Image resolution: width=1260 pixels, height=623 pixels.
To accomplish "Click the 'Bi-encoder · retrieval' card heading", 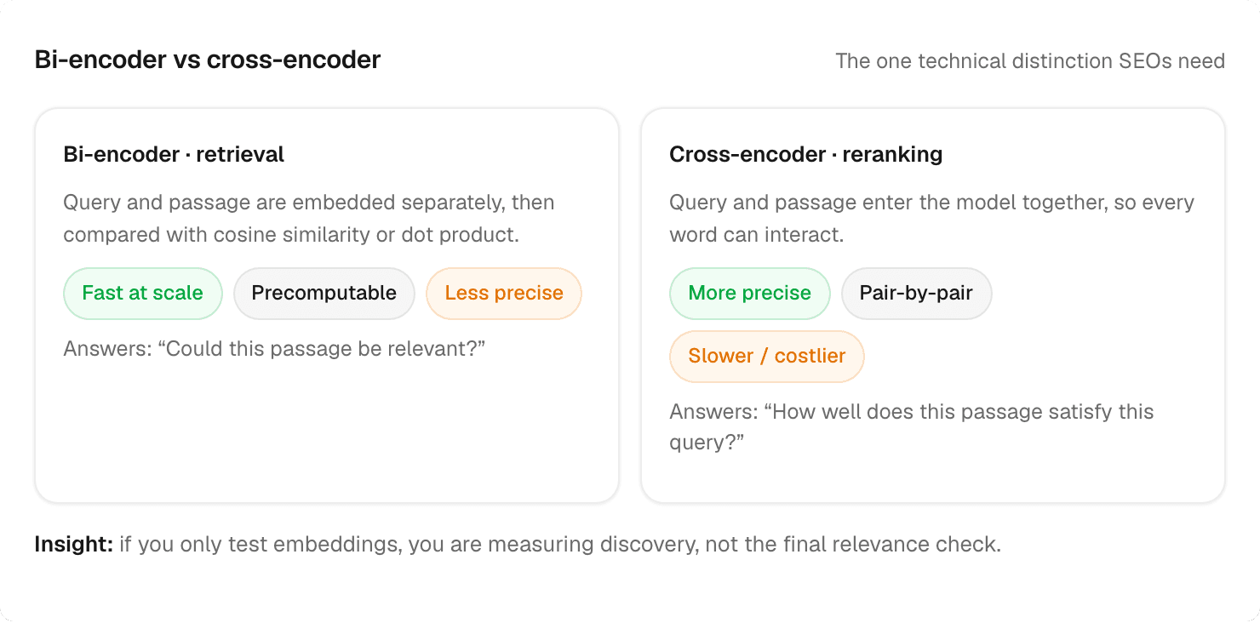I will pyautogui.click(x=174, y=155).
